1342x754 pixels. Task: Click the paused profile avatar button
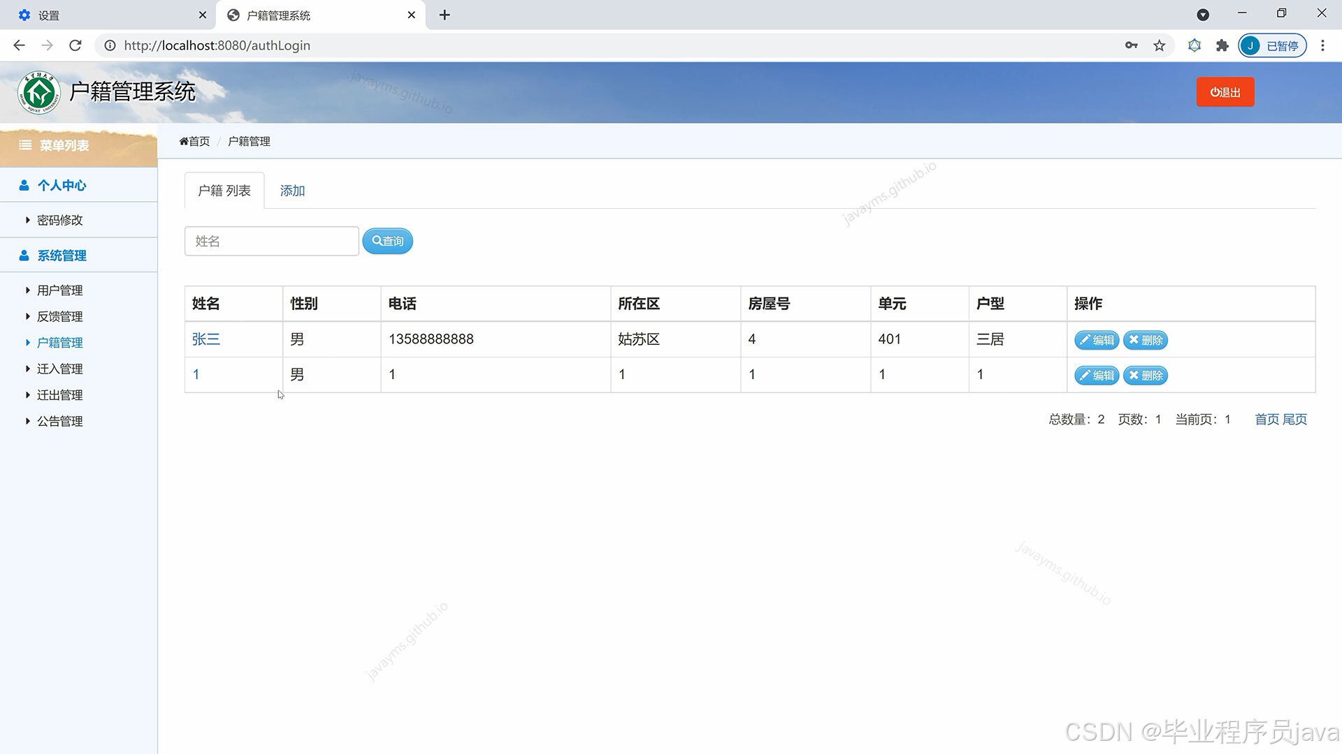click(1272, 45)
